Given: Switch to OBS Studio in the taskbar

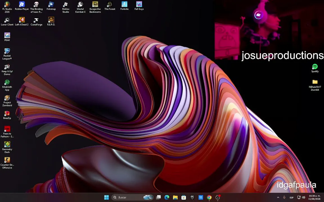Looking at the screenshot, I should 218,198.
